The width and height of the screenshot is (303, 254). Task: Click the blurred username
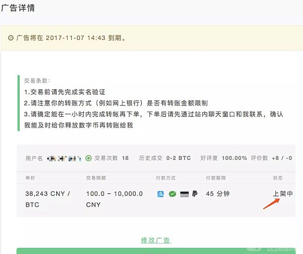[x=64, y=158]
